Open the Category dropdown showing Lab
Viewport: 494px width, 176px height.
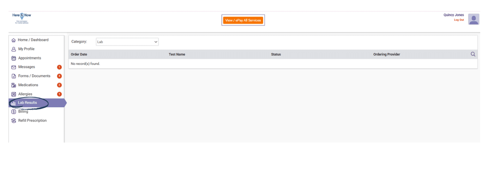point(127,42)
